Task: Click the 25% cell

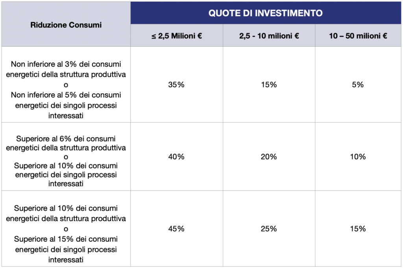Action: pyautogui.click(x=269, y=228)
